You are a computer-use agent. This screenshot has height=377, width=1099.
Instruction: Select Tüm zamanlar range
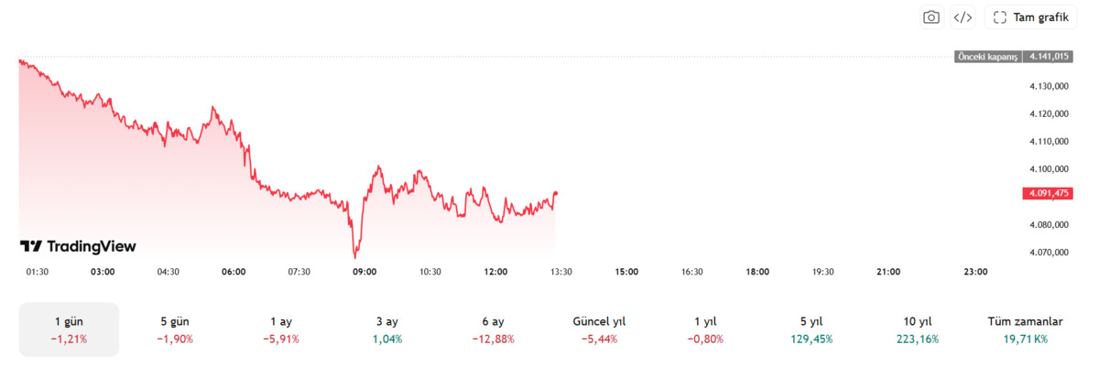point(1025,329)
